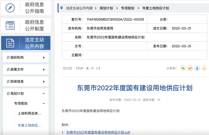Expand the 财政信息 section plus sign

click(44, 82)
